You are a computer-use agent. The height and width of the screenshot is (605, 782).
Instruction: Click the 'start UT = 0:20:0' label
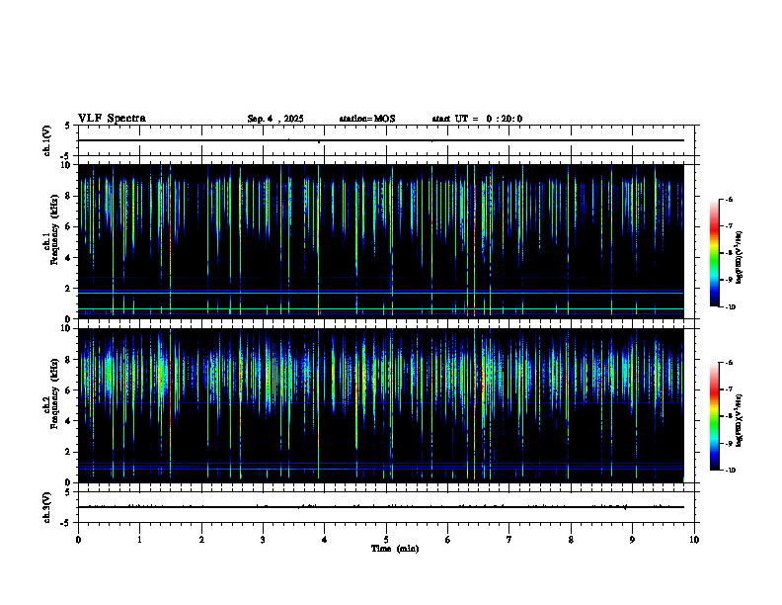pyautogui.click(x=477, y=119)
